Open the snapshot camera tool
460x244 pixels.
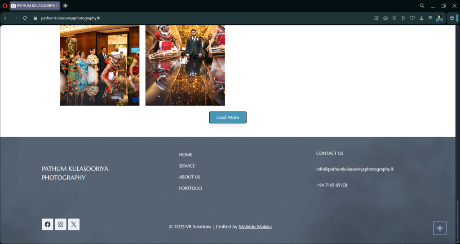(x=385, y=18)
